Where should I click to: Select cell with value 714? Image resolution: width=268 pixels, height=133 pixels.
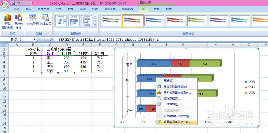[x=100, y=67]
